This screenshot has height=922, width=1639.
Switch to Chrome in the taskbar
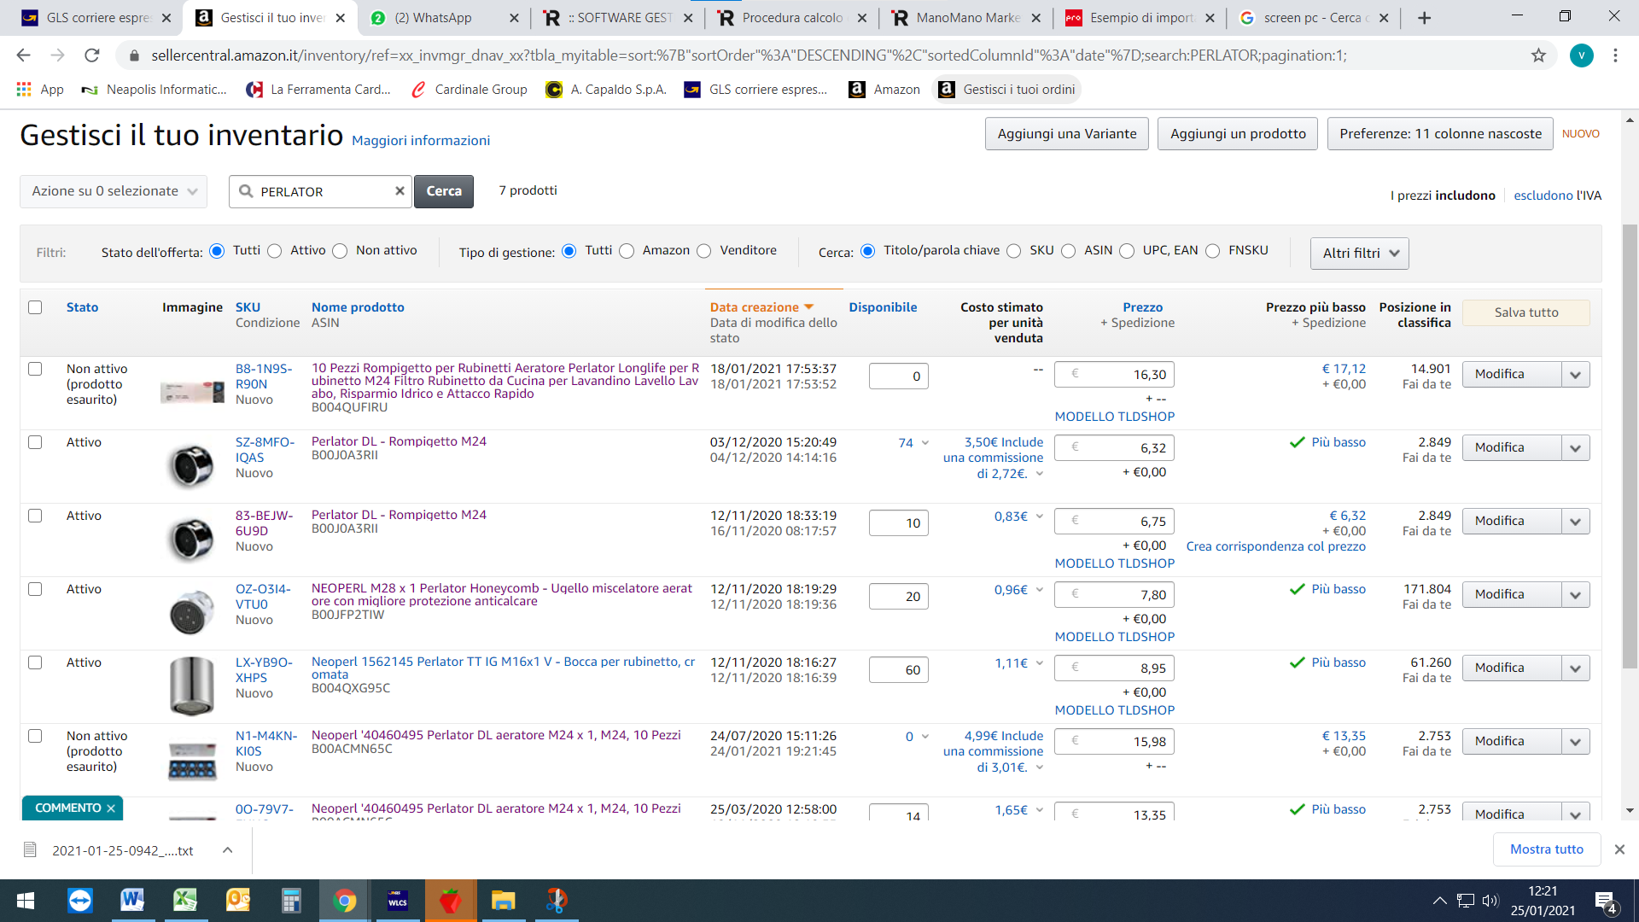(x=344, y=901)
